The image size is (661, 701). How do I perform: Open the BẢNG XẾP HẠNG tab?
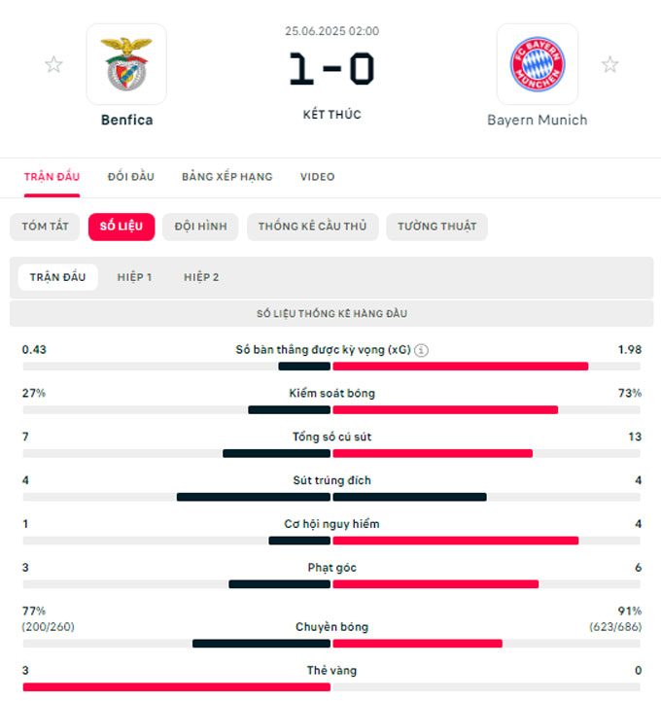tap(227, 177)
